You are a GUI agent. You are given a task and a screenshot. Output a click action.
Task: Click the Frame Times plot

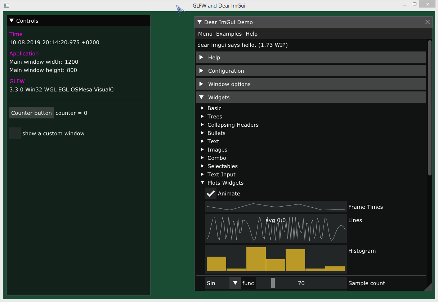(x=276, y=207)
